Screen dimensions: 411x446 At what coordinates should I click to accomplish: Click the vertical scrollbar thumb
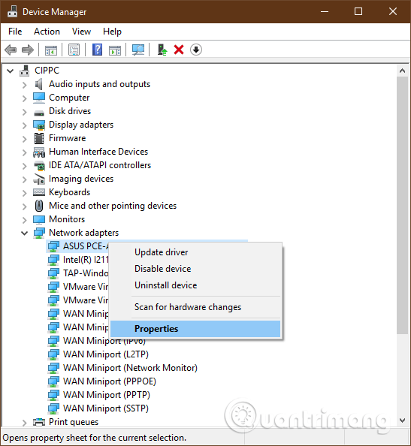click(x=402, y=205)
